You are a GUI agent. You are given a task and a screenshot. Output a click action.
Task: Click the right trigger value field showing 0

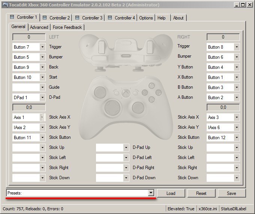(x=223, y=37)
